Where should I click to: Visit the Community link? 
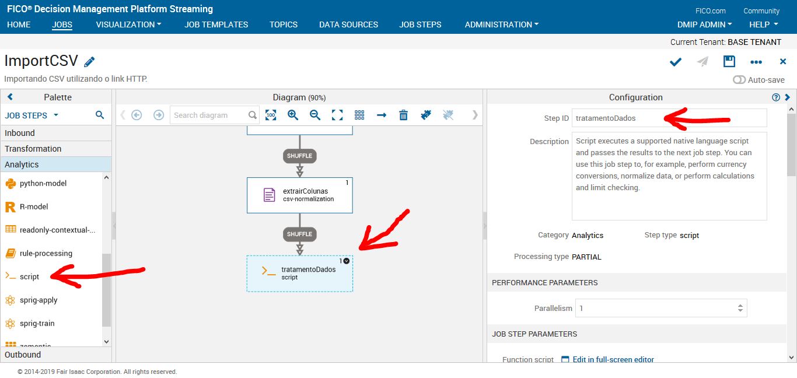click(761, 10)
